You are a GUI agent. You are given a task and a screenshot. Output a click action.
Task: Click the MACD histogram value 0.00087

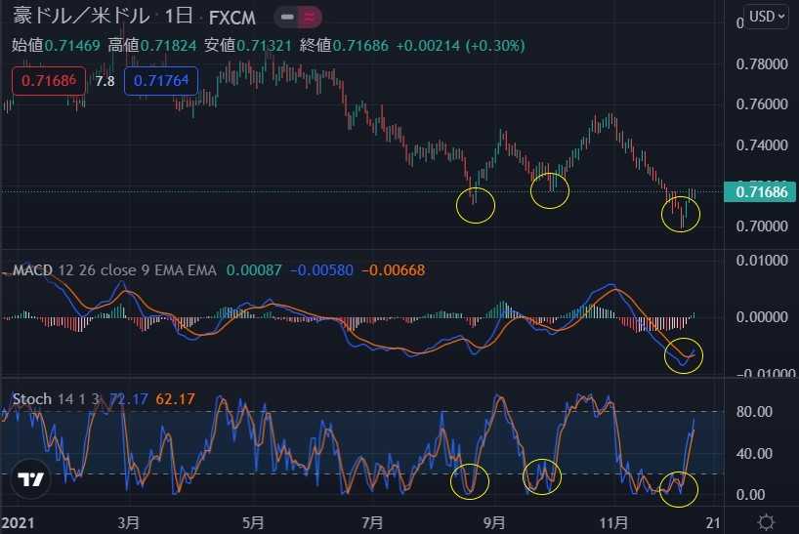(254, 269)
